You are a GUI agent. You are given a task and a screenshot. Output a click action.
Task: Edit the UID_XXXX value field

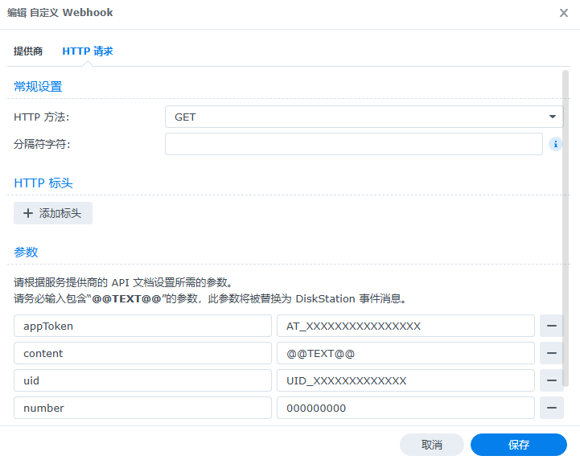(405, 380)
